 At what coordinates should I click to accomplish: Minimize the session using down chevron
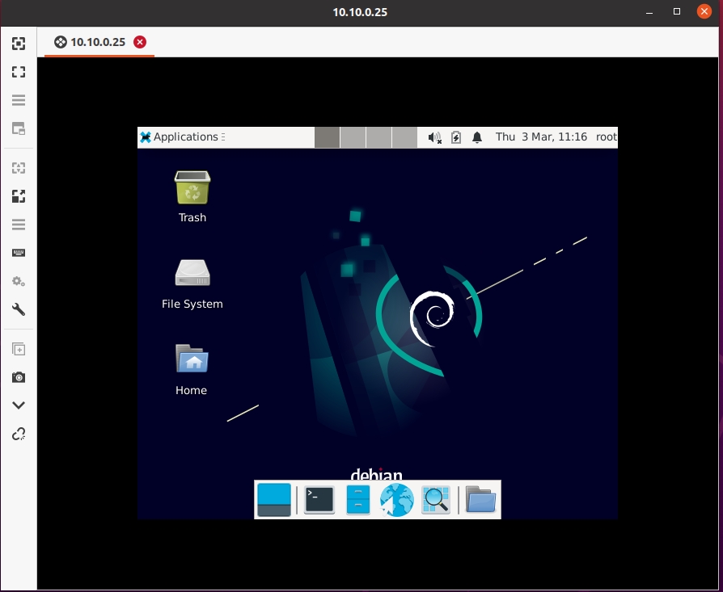pyautogui.click(x=19, y=405)
